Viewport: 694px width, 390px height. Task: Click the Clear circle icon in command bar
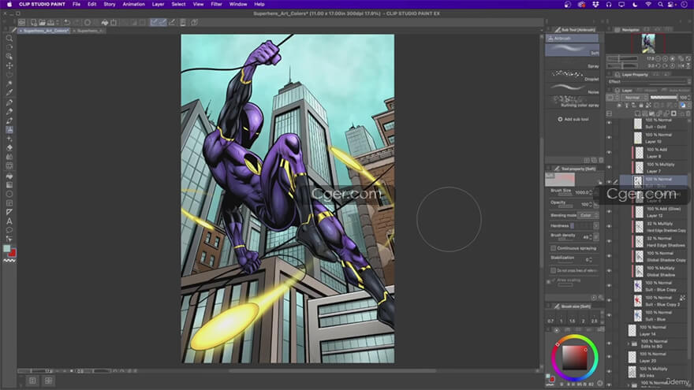88,23
